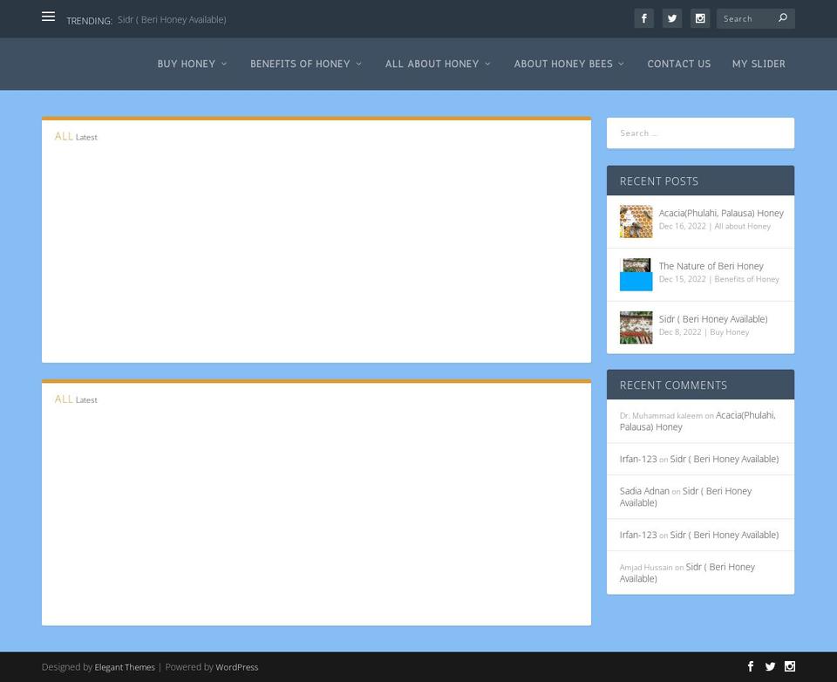Select ALL tab in second content box
The height and width of the screenshot is (682, 837).
point(64,399)
